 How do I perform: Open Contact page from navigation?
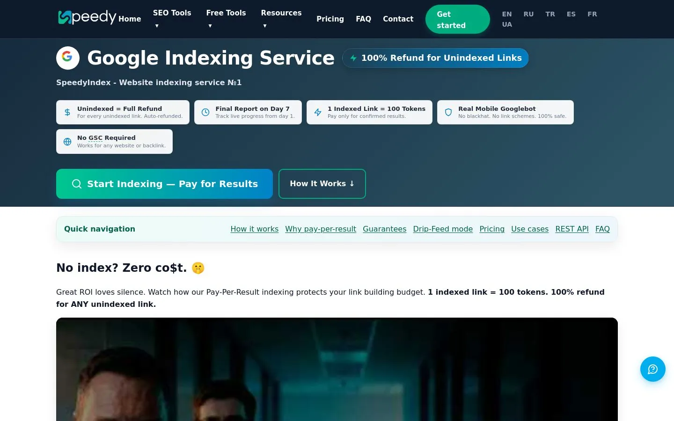click(x=398, y=19)
